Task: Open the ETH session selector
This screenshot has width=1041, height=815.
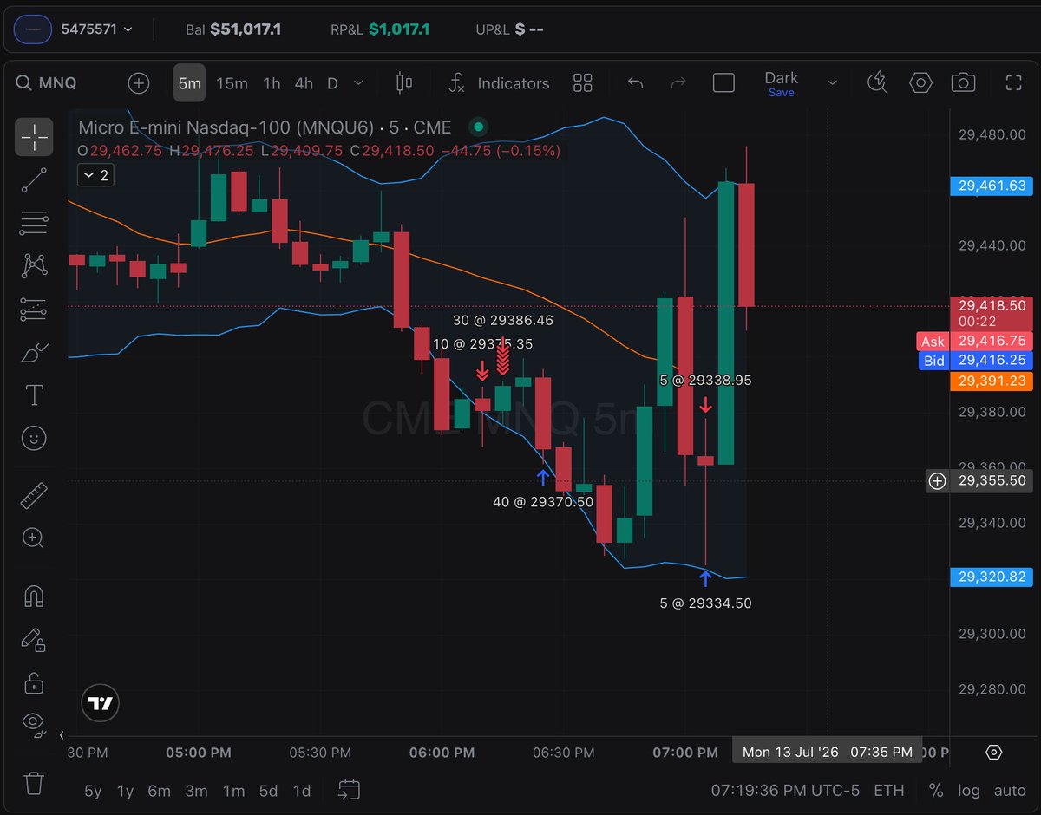Action: [888, 791]
